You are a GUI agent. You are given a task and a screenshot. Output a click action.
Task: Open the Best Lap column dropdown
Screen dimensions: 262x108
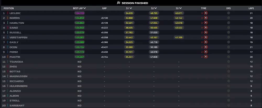[x=85, y=8]
